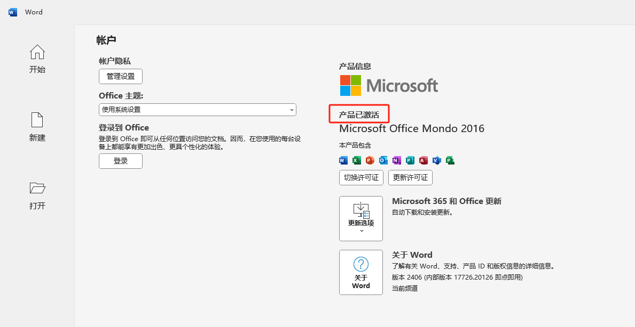
Task: Click the Microsoft Office Mondo 2016 text
Action: click(x=411, y=128)
